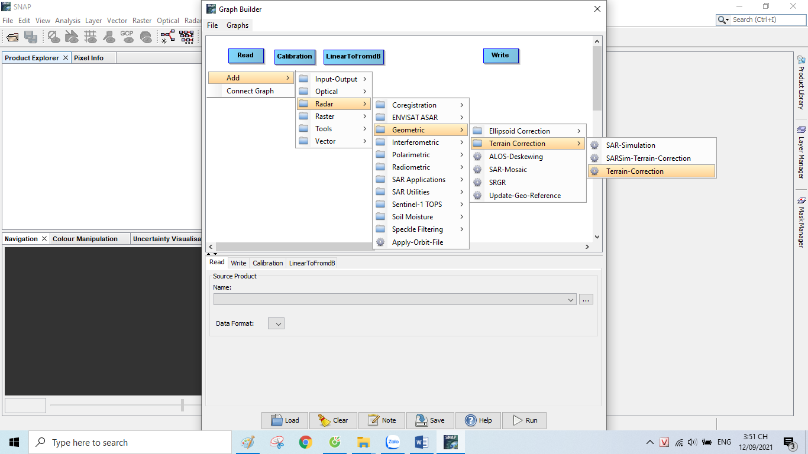Image resolution: width=808 pixels, height=454 pixels.
Task: Click the volume speaker tray icon
Action: click(x=693, y=442)
